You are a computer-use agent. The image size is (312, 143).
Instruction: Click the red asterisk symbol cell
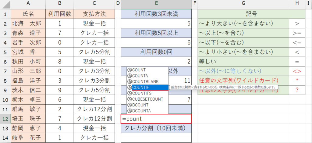coord(297,81)
